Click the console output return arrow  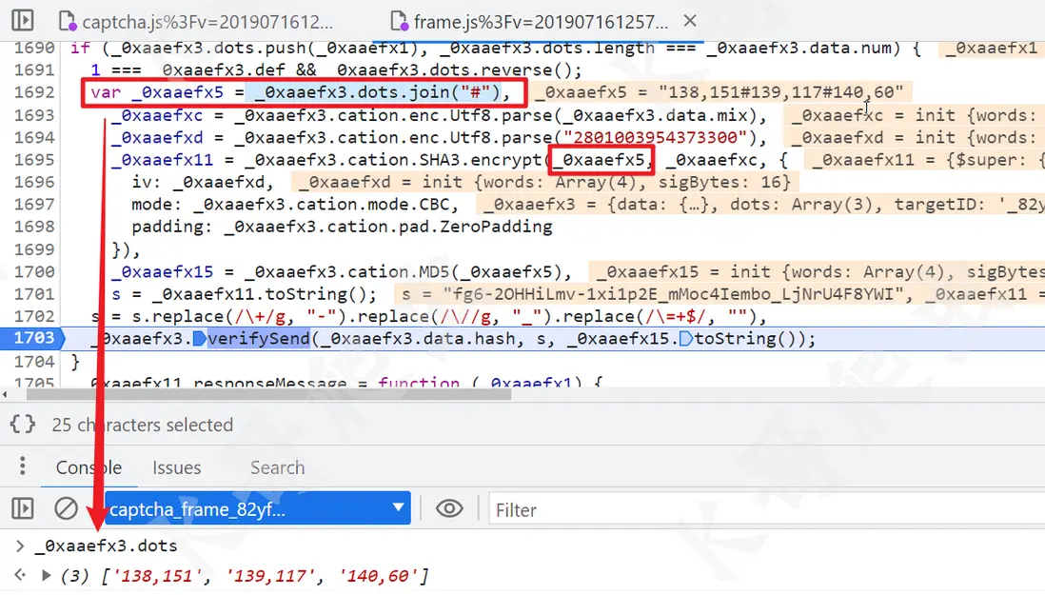click(x=20, y=575)
